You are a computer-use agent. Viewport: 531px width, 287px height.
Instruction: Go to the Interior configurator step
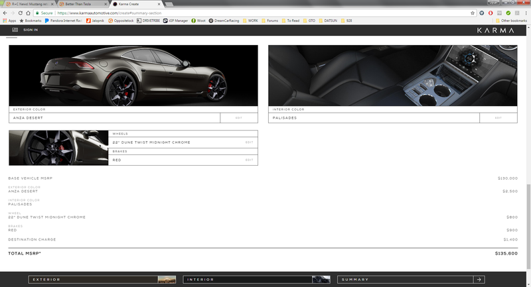(257, 280)
